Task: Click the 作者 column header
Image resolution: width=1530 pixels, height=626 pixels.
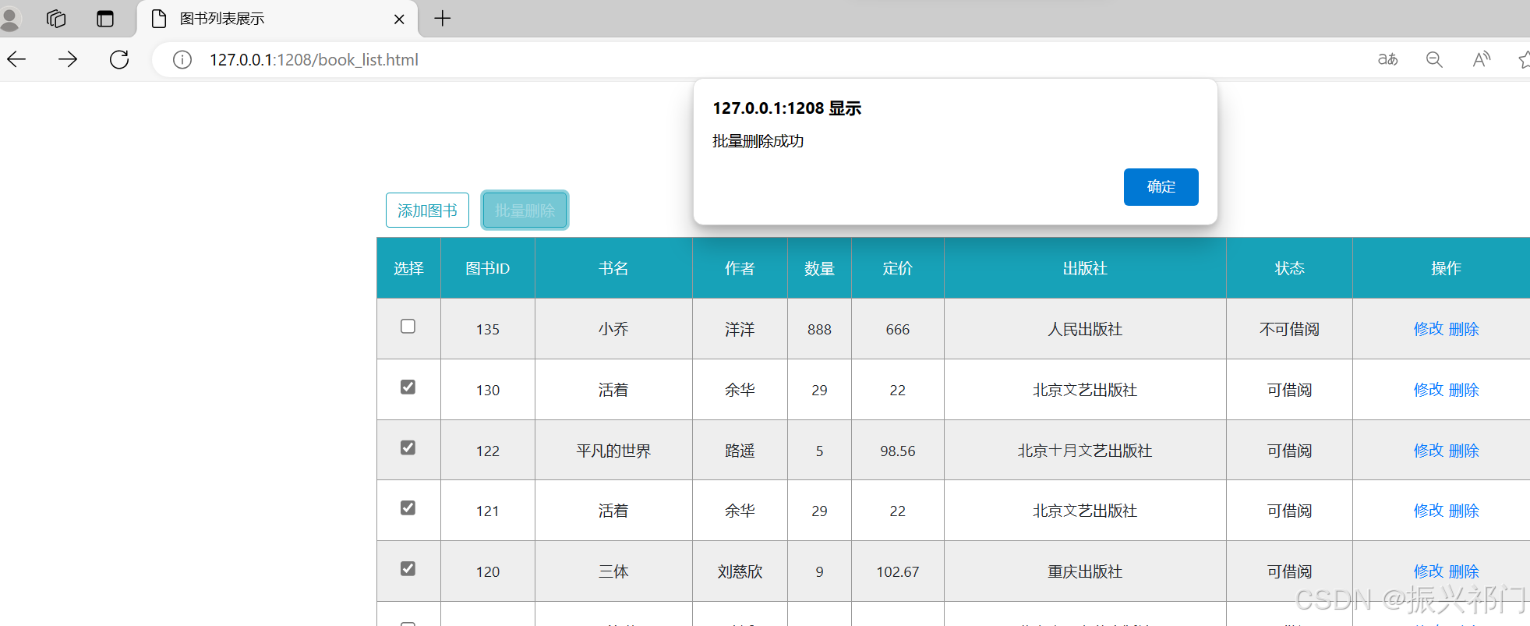Action: [x=740, y=268]
